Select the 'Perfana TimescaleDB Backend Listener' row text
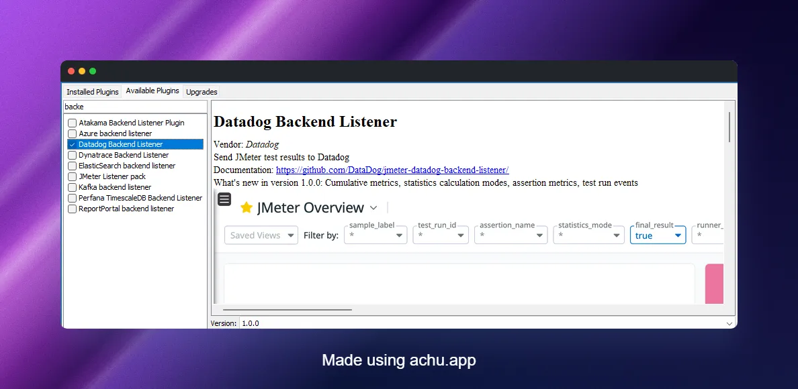This screenshot has height=389, width=798. coord(140,198)
